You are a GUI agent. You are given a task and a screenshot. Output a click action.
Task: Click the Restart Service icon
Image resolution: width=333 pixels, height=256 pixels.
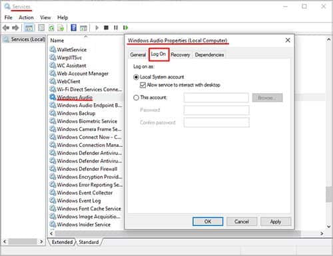coord(125,28)
